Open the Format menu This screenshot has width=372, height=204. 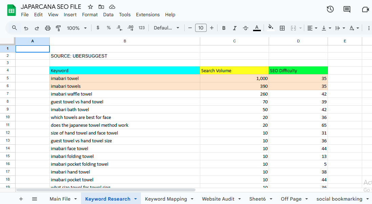point(90,15)
